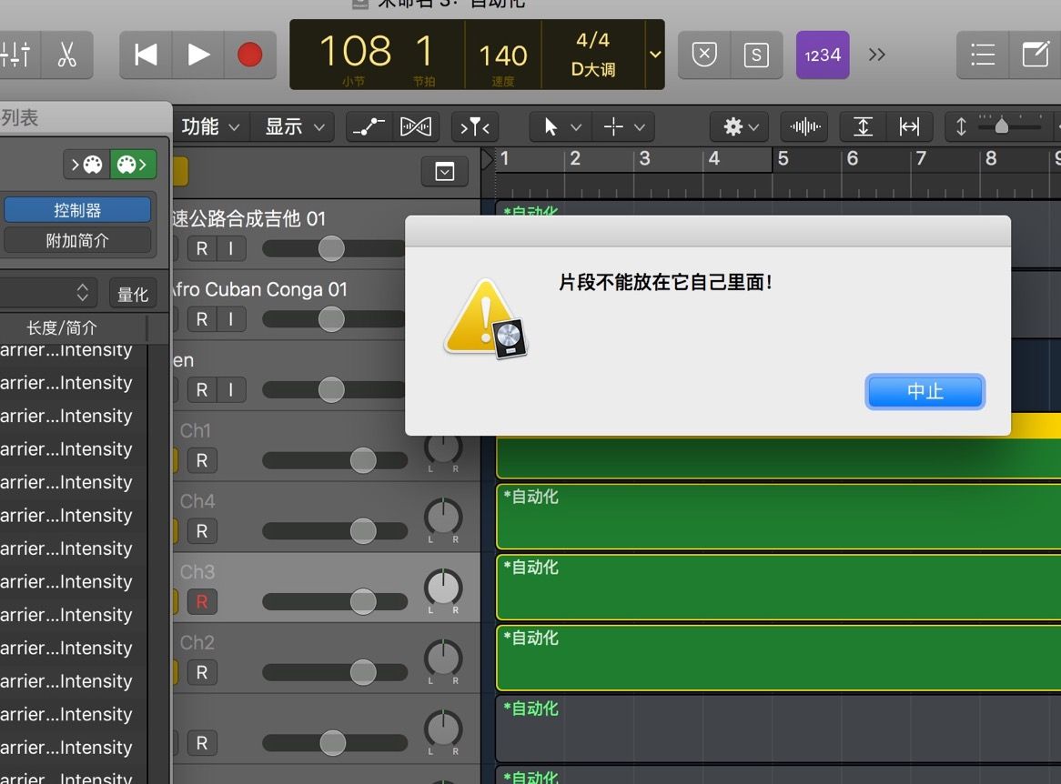The height and width of the screenshot is (784, 1061).
Task: Open the List Editors icon
Action: (983, 55)
